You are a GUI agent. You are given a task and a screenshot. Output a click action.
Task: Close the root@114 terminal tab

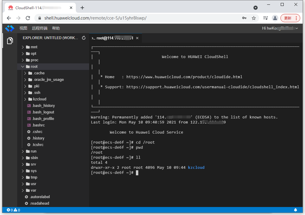137,38
